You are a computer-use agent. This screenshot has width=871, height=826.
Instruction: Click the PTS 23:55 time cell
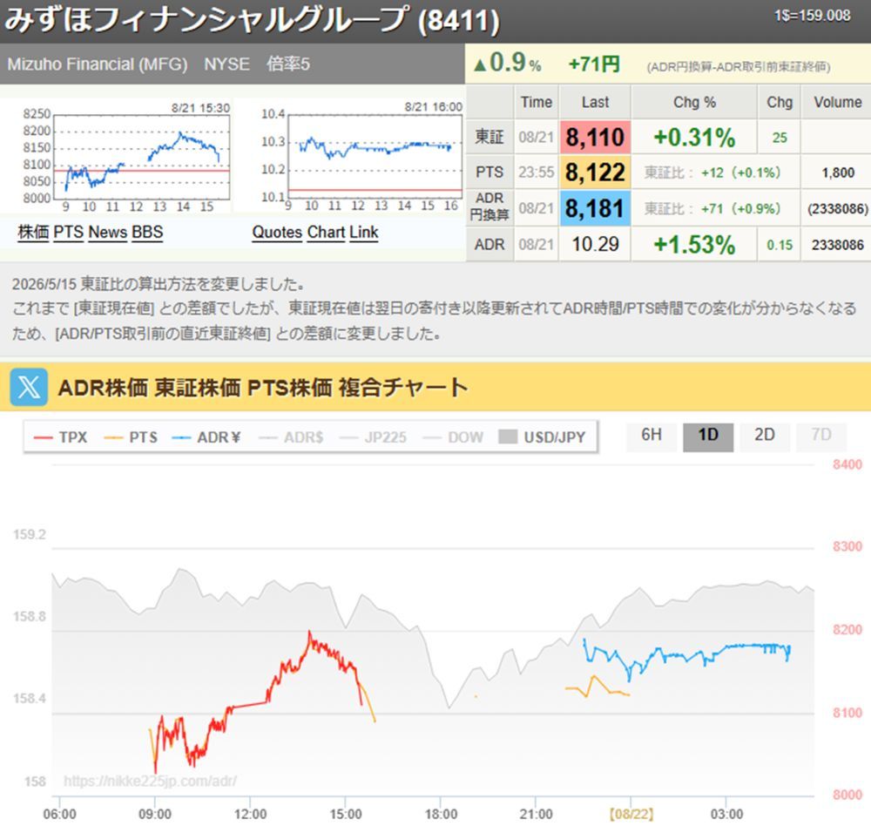pyautogui.click(x=536, y=173)
